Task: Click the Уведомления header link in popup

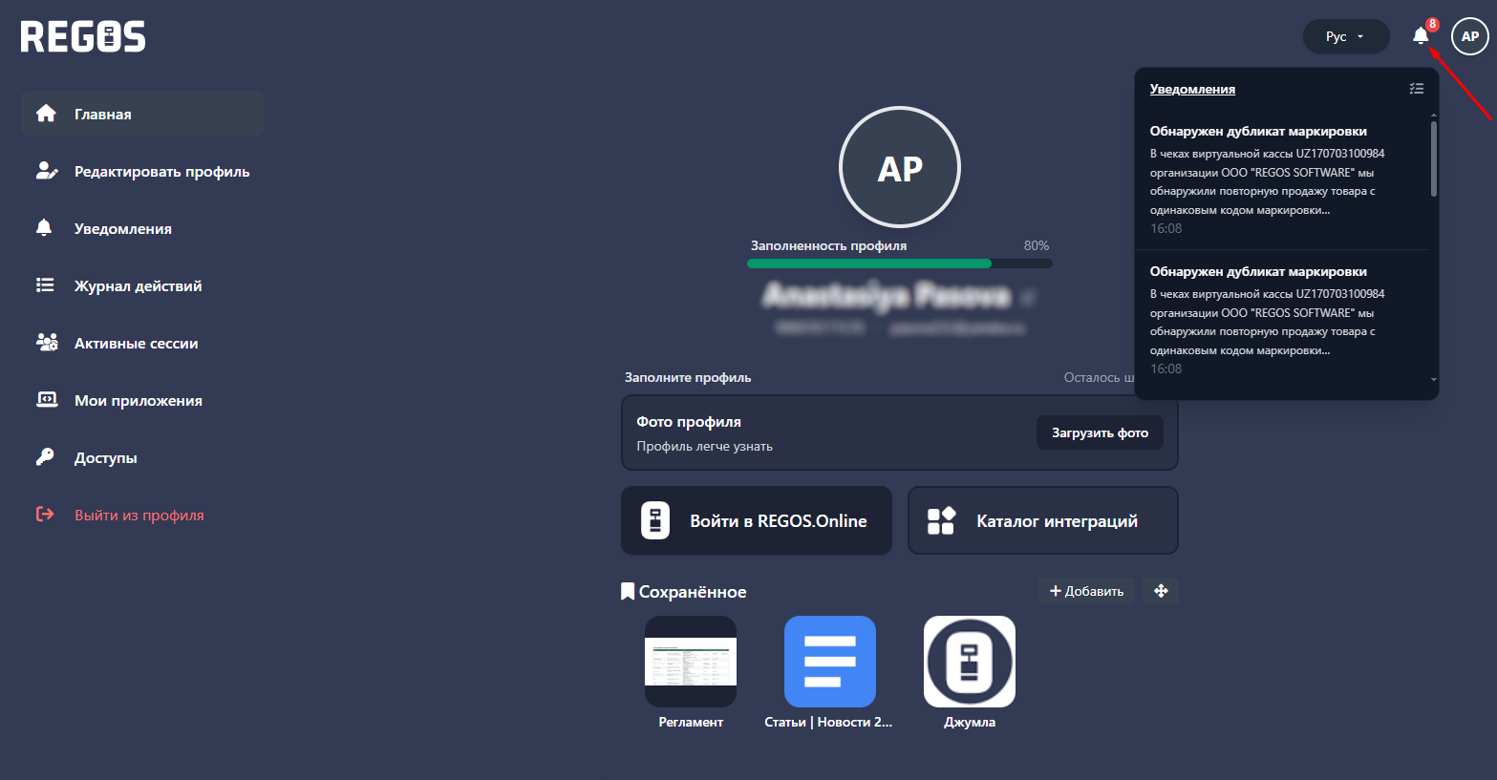Action: click(1192, 89)
